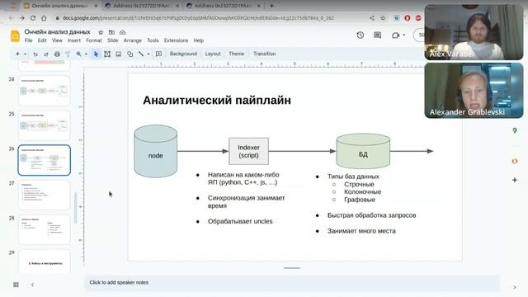Select the line tool
528x297 pixels.
coord(141,54)
